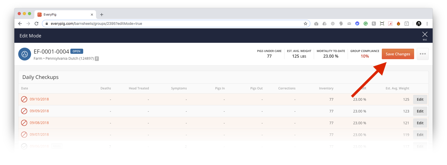
Task: Close Edit Mode with the X icon
Action: coord(425,34)
